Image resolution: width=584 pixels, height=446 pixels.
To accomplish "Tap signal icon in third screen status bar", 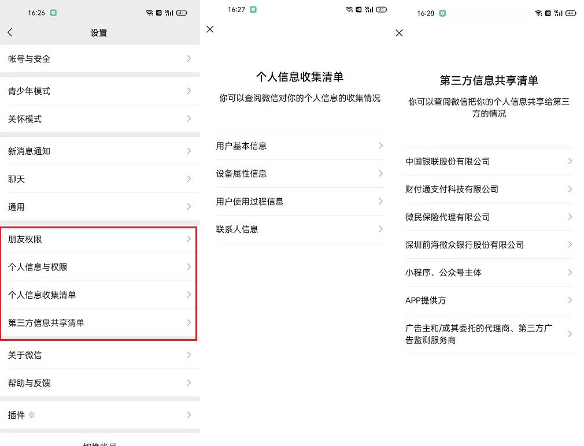I will point(559,13).
